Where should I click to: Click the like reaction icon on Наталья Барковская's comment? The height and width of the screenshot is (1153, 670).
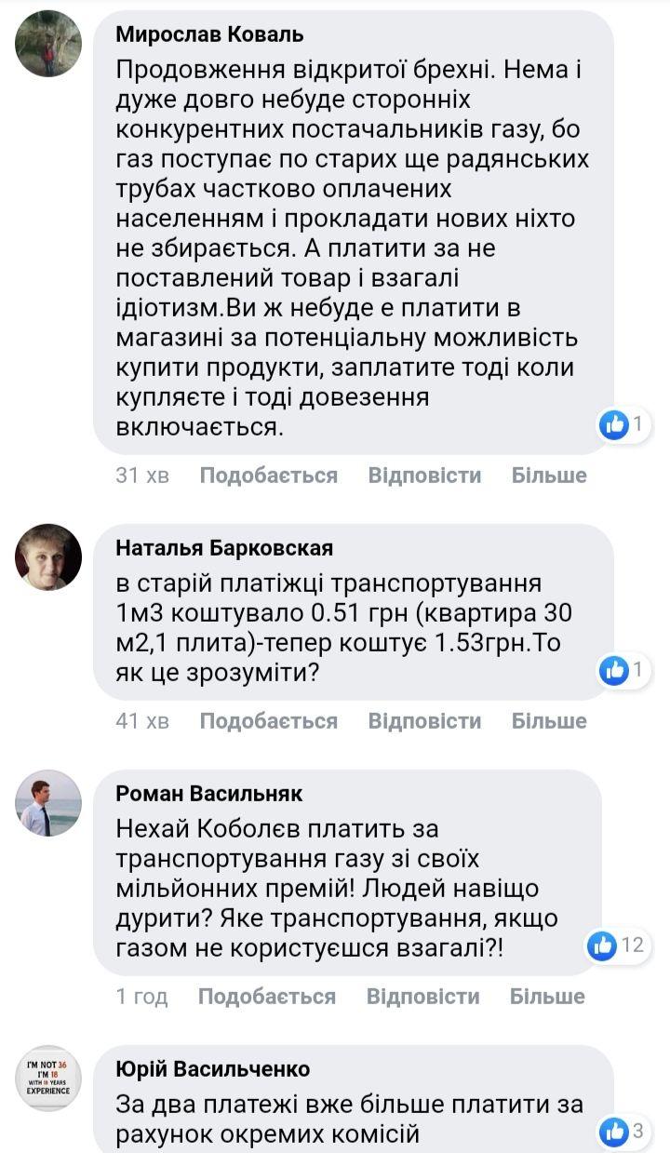(x=614, y=670)
